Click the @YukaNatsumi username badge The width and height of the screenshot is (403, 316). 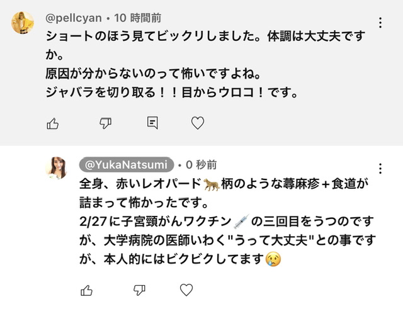click(x=126, y=165)
